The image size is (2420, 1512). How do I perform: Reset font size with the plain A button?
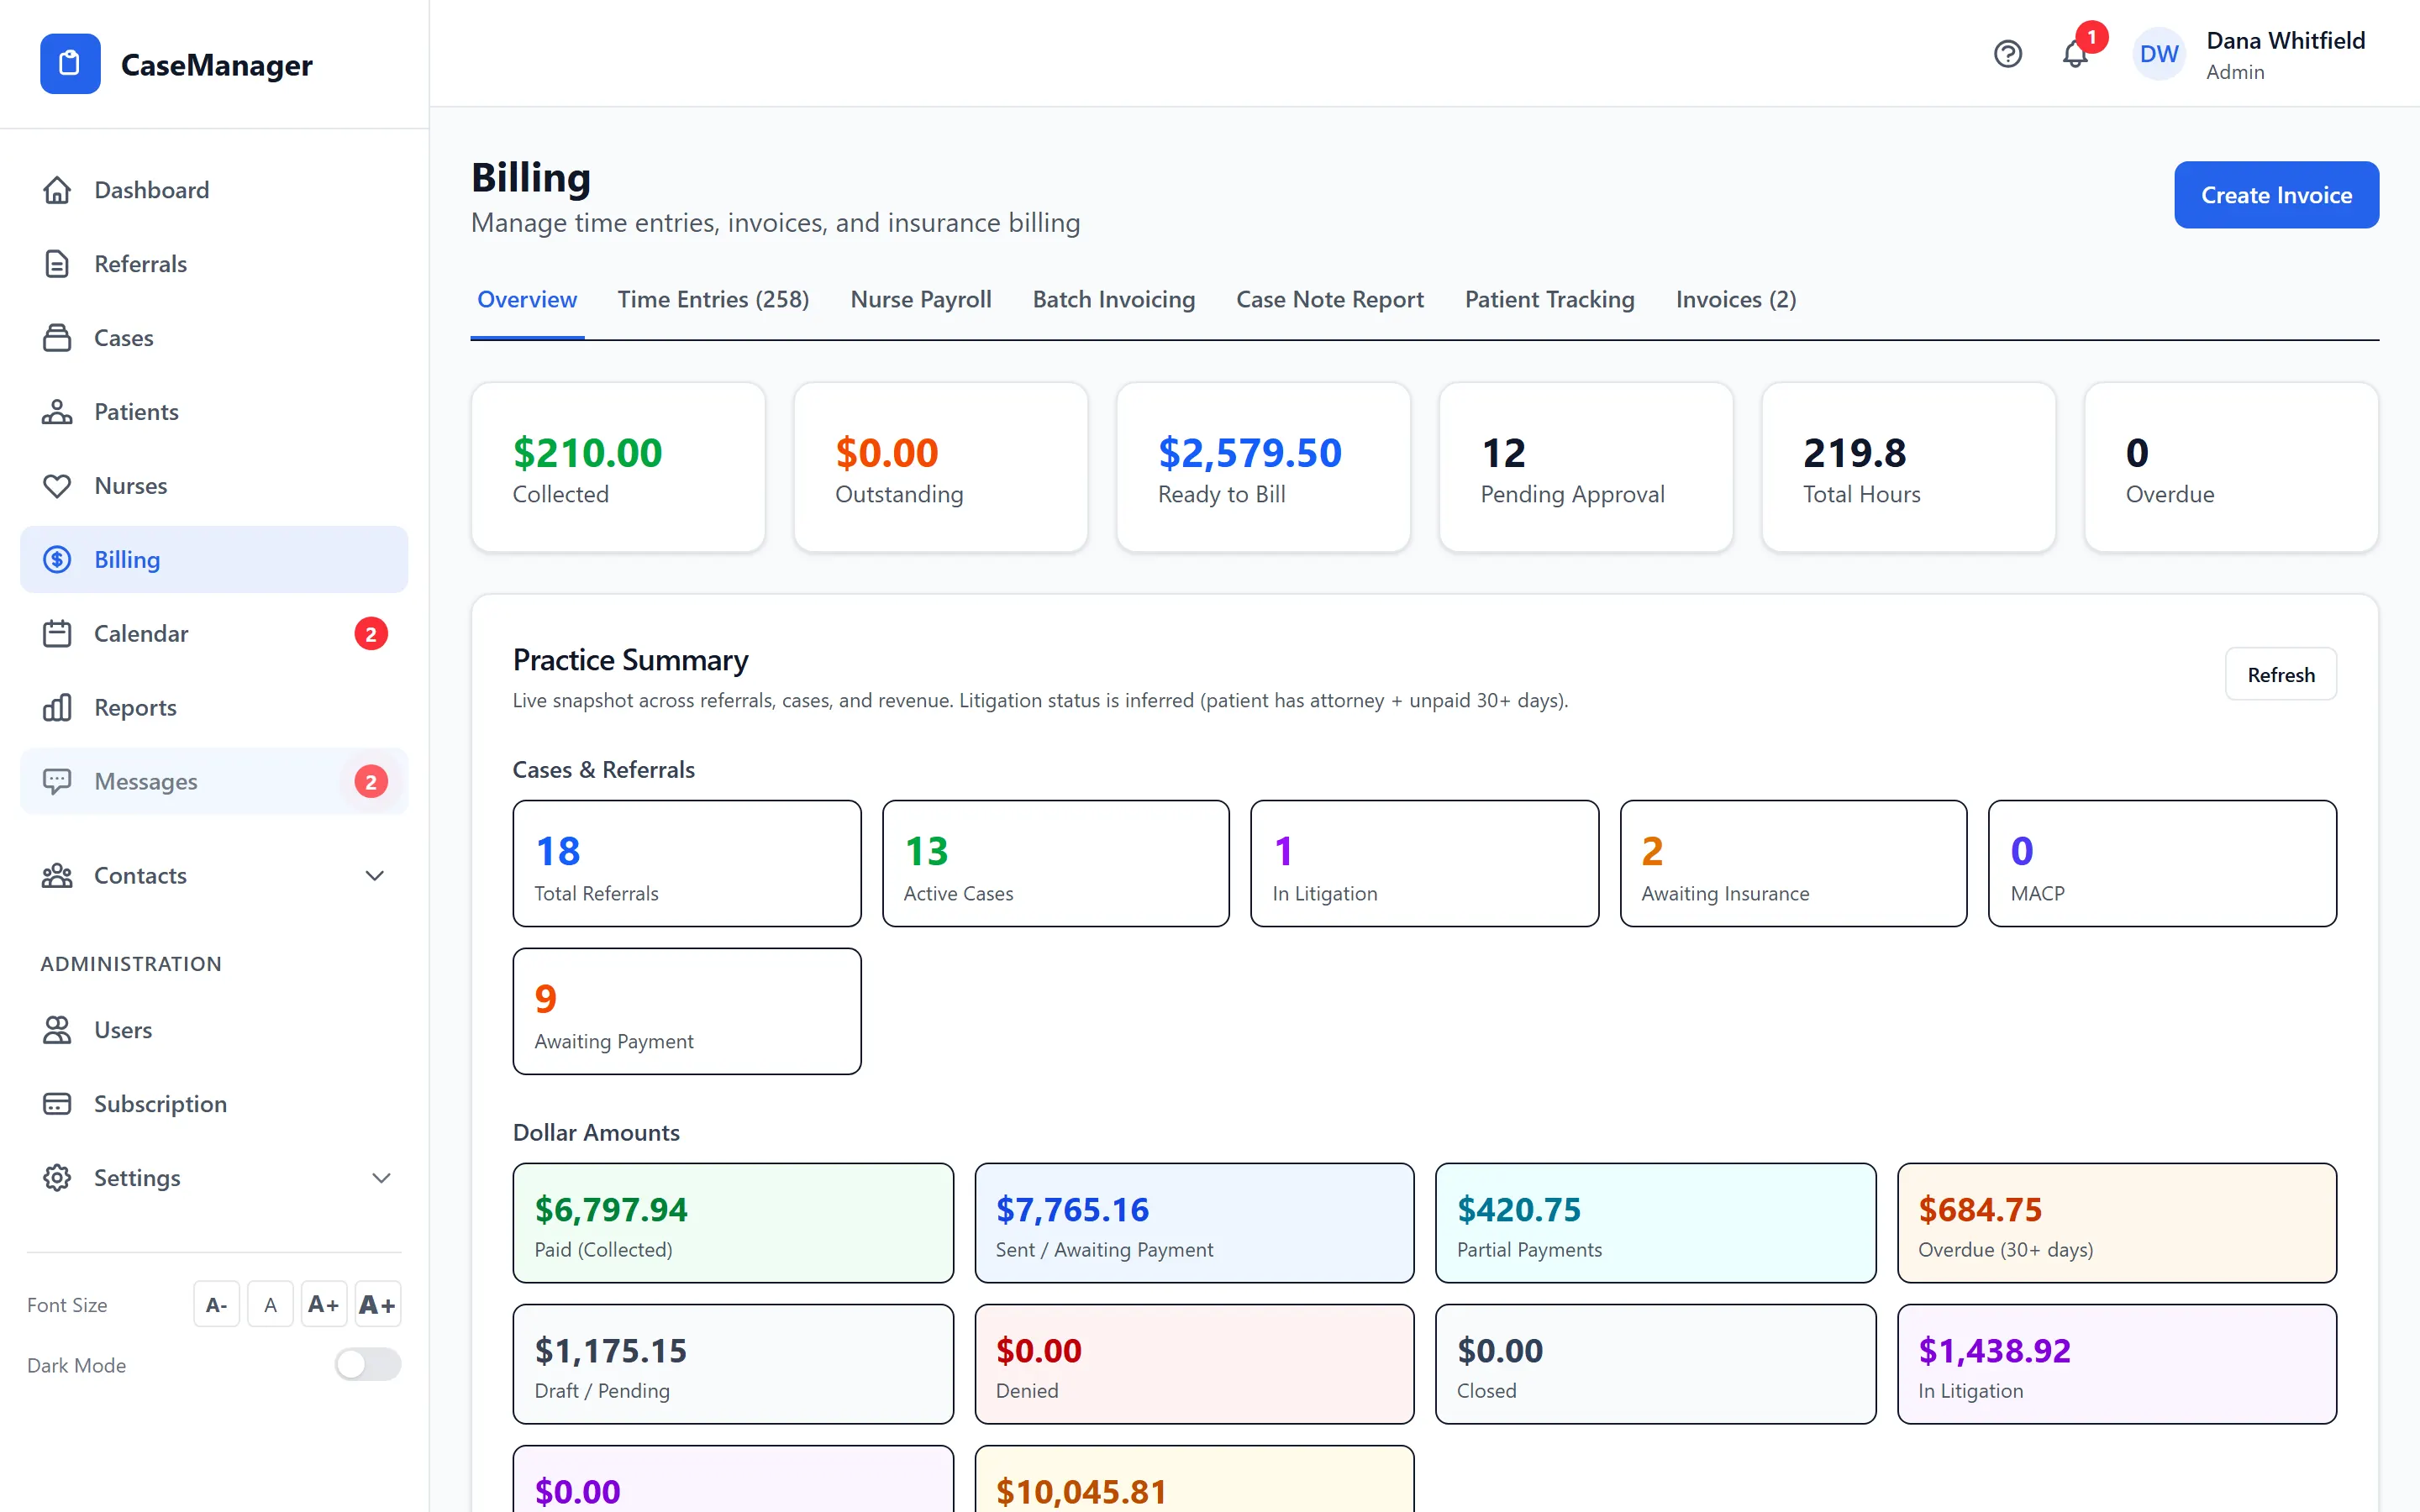270,1305
